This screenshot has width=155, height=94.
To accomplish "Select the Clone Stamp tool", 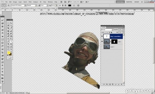I will (8, 34).
